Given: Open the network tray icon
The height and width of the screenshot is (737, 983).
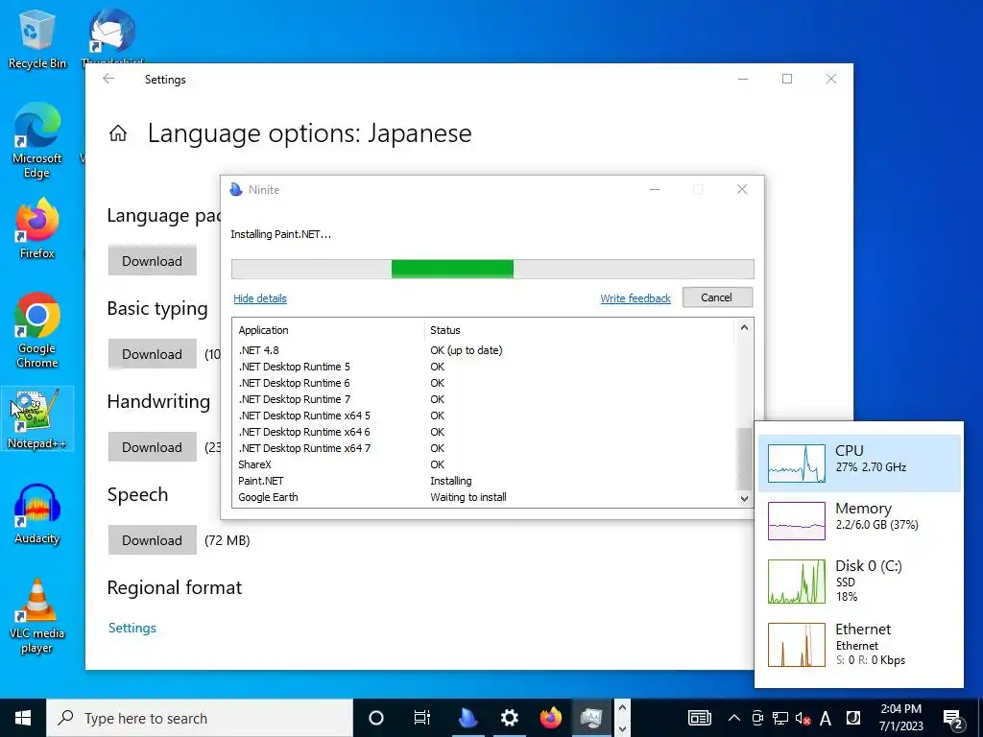Looking at the screenshot, I should pos(779,718).
